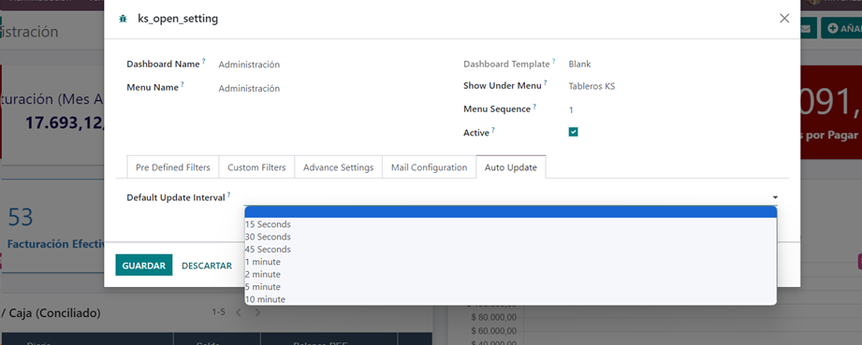The height and width of the screenshot is (345, 862).
Task: Go to the Mail Configuration tab
Action: click(429, 167)
